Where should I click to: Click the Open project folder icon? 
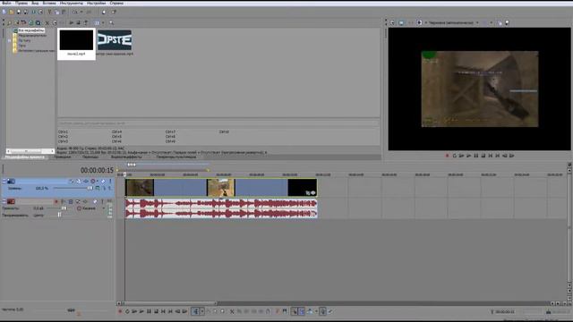coord(11,12)
